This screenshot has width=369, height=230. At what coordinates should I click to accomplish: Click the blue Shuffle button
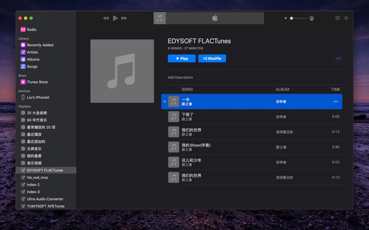point(212,58)
